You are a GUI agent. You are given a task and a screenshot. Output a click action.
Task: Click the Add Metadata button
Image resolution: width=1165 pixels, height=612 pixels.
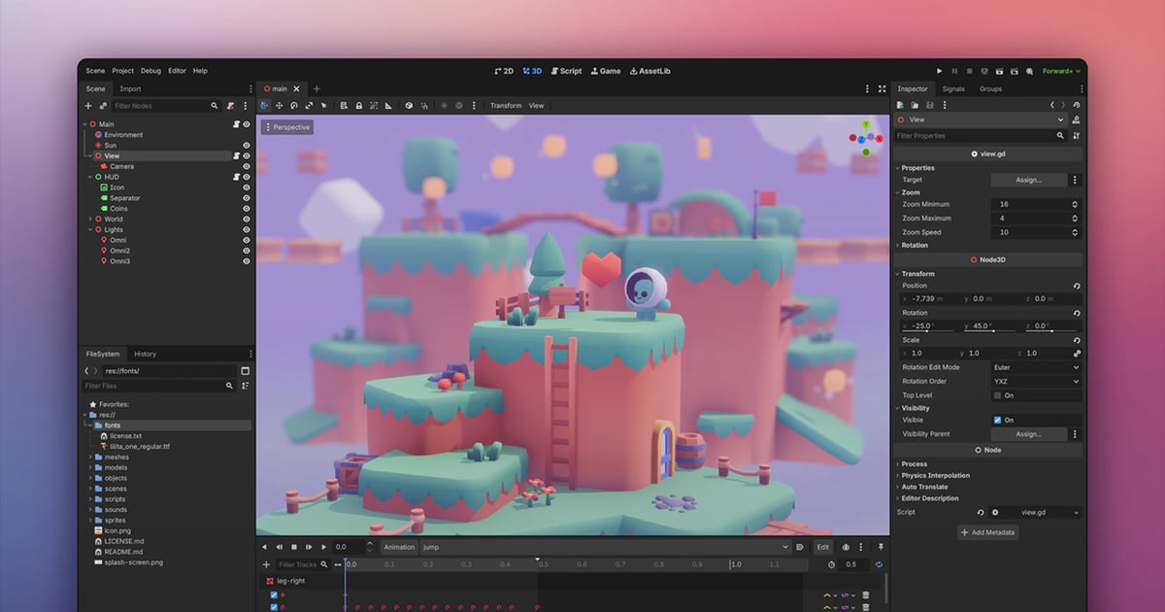point(987,532)
